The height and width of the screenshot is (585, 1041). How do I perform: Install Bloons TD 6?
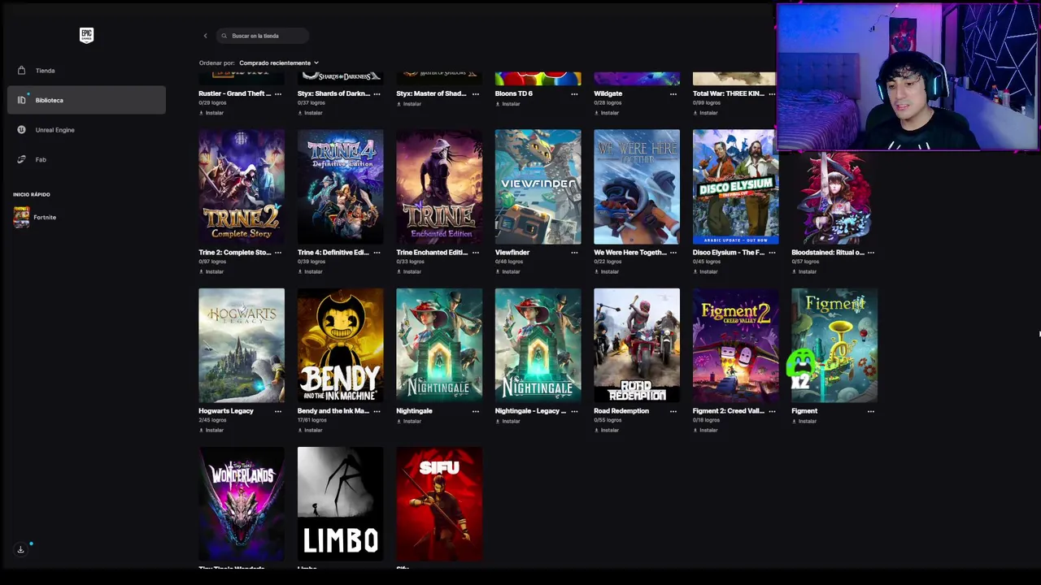[507, 104]
